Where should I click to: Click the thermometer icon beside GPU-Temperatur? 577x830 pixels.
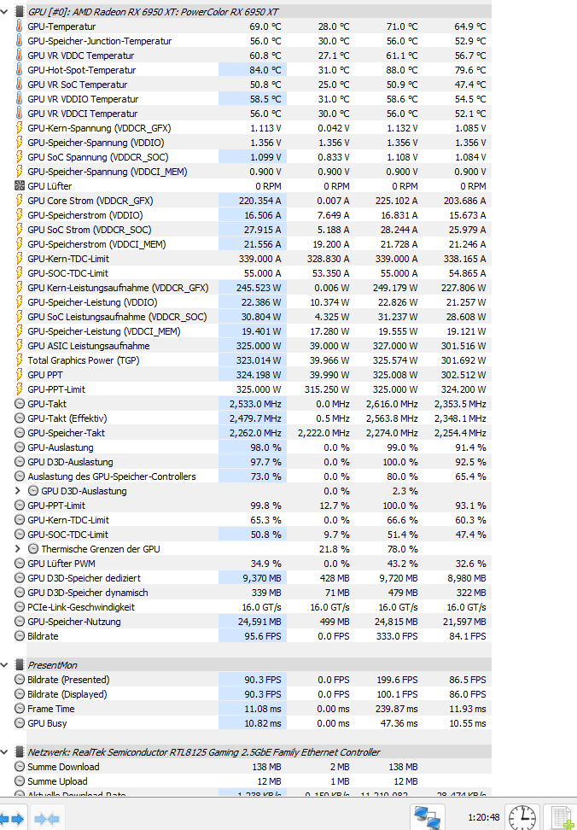19,26
